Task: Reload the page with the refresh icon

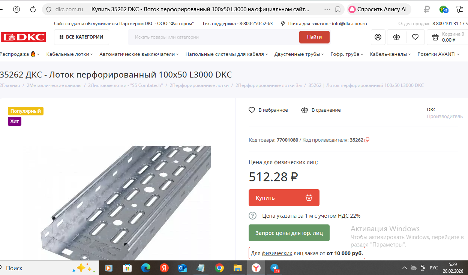Action: (x=33, y=9)
